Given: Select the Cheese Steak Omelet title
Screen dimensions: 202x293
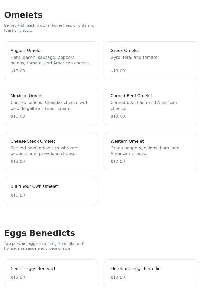Looking at the screenshot, I should point(33,141).
